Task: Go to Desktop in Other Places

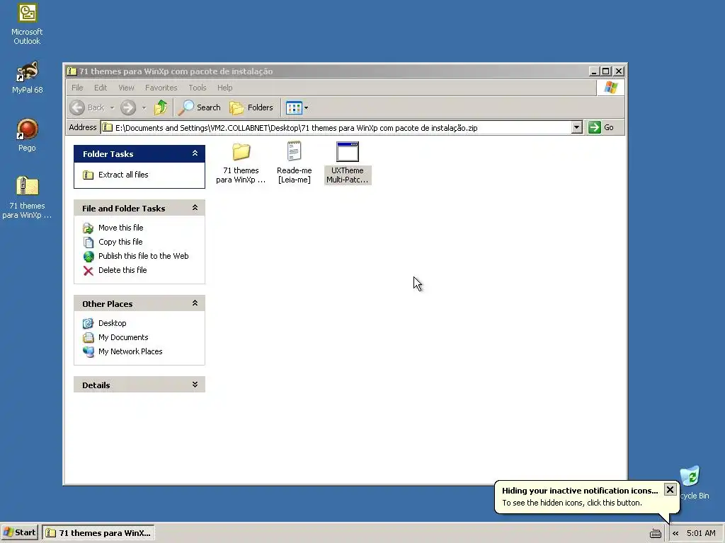Action: point(113,323)
